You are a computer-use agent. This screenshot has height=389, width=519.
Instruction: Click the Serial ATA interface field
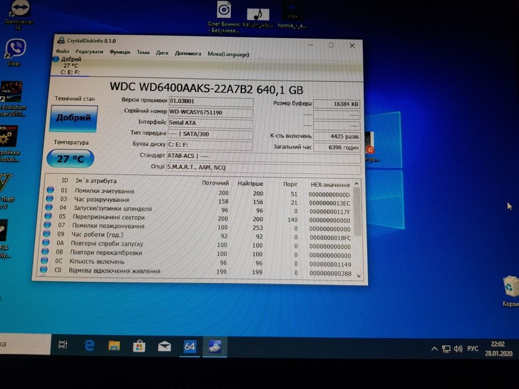click(210, 123)
